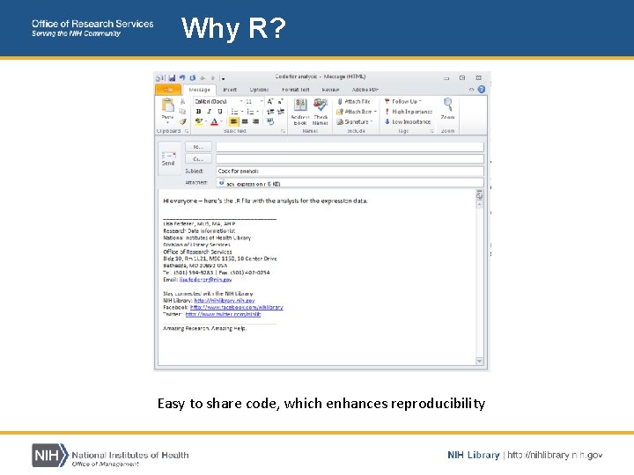The image size is (634, 475).
Task: Toggle Underline formatting
Action: pyautogui.click(x=219, y=112)
